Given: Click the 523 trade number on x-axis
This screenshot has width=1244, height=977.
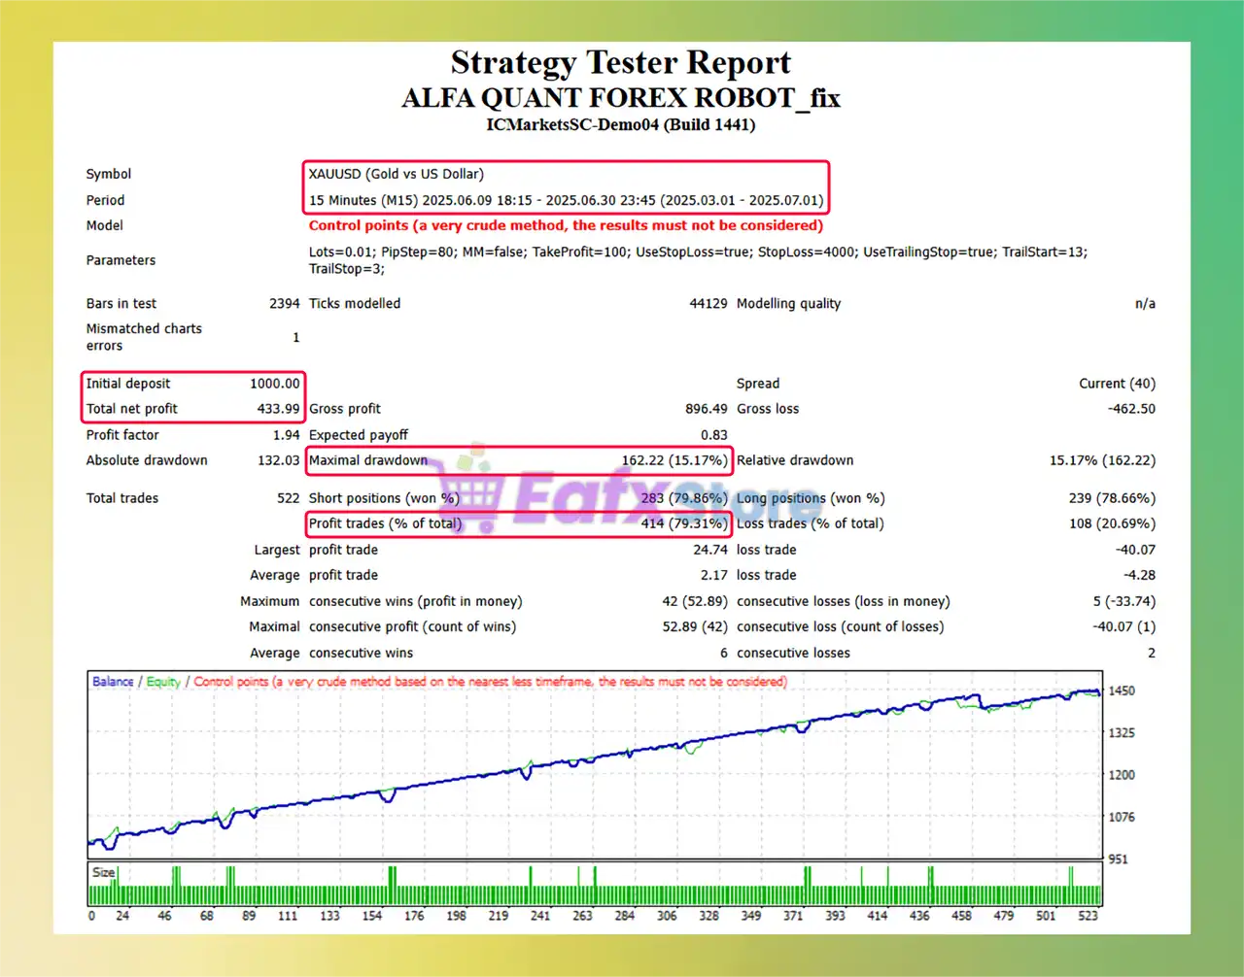Looking at the screenshot, I should (x=1088, y=915).
